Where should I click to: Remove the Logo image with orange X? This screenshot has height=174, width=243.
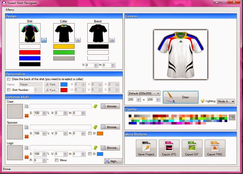pos(27,157)
